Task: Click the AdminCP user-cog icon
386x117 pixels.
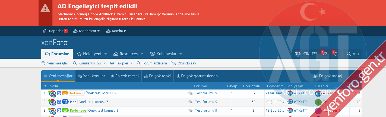Action: tap(108, 31)
